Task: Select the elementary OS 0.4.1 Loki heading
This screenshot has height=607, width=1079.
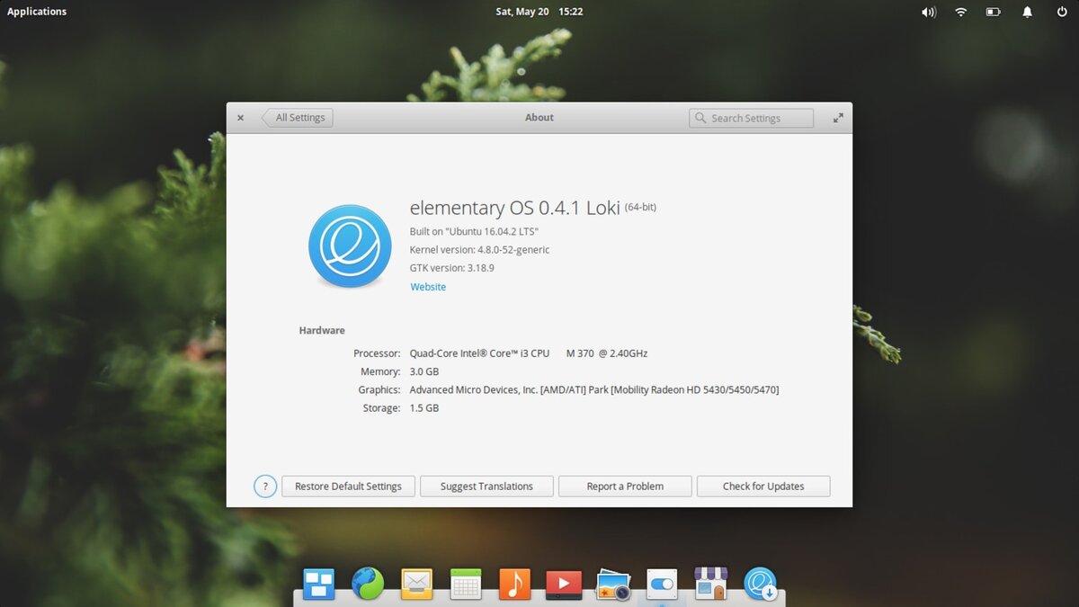Action: (x=515, y=208)
